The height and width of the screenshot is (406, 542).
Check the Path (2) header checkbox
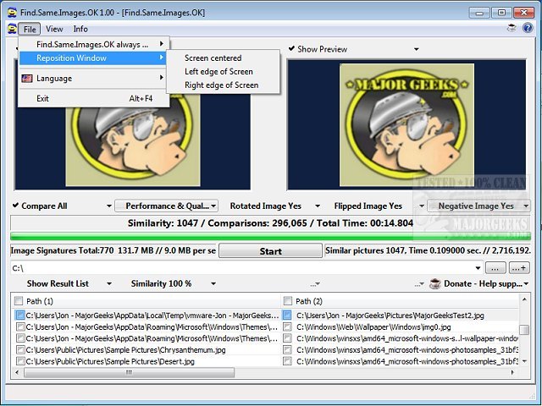pos(288,301)
